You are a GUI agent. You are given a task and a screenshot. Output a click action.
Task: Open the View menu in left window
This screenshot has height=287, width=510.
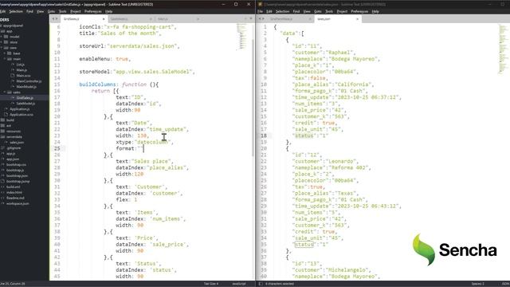[x=41, y=11]
